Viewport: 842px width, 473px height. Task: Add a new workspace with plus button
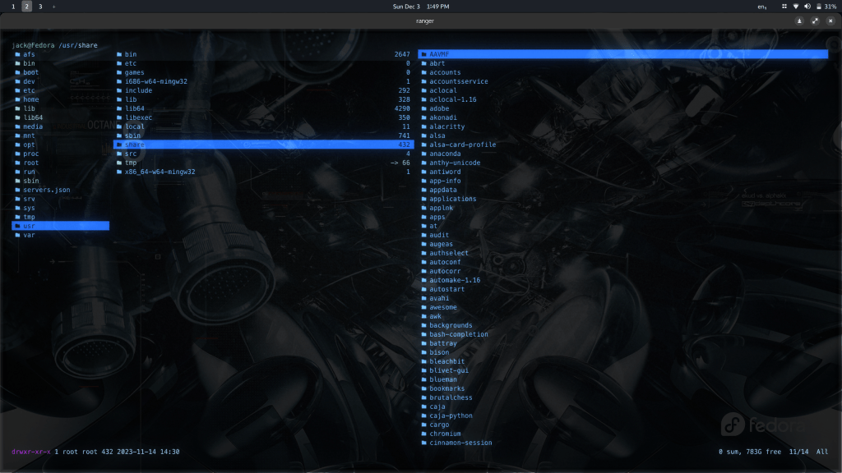point(54,7)
